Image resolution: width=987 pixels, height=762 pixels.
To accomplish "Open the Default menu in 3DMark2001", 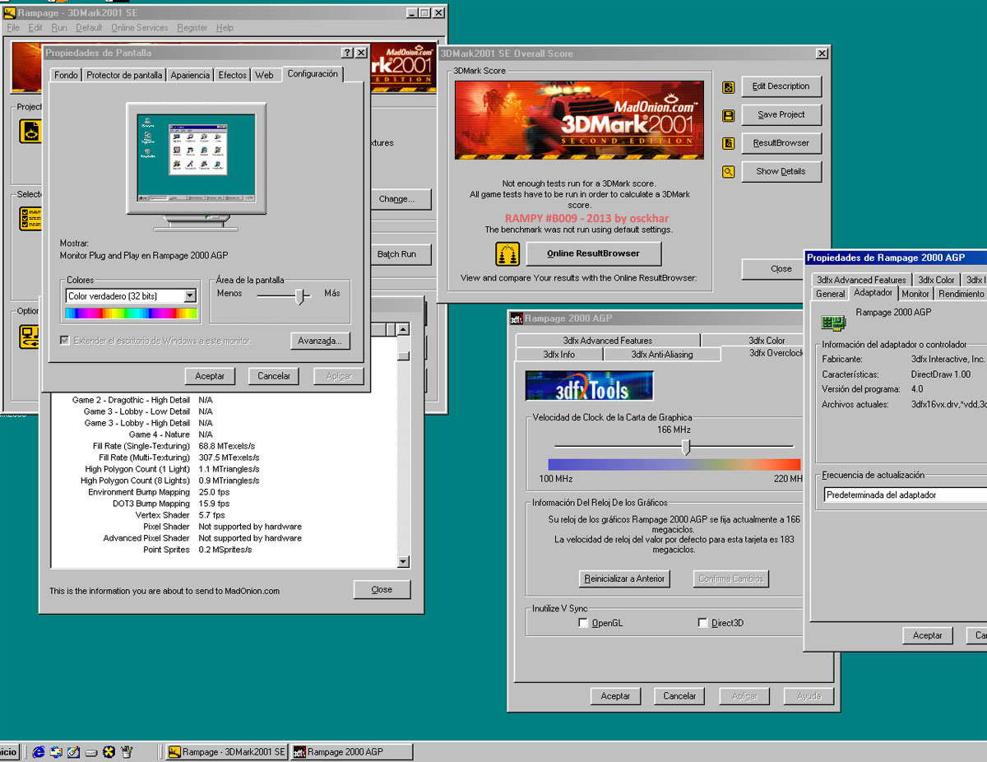I will tap(89, 28).
